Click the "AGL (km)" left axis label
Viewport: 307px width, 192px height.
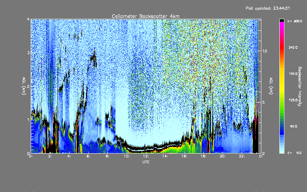tap(24, 86)
